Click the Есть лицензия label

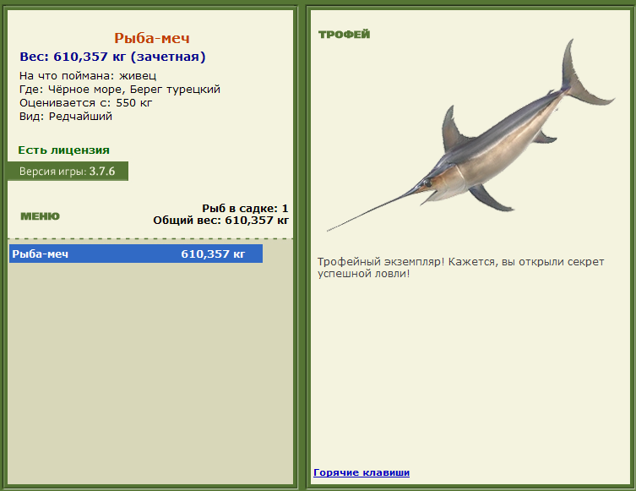63,150
